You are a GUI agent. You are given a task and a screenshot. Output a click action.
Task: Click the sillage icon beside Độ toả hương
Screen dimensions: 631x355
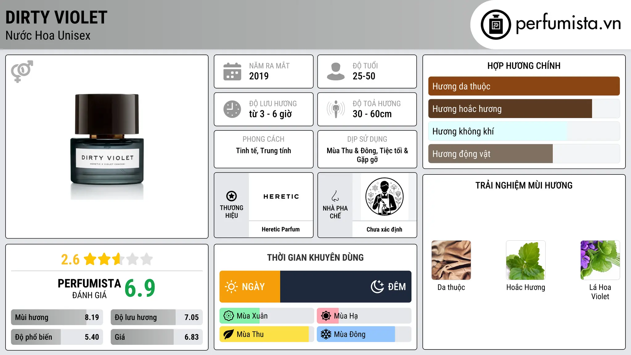tap(336, 109)
